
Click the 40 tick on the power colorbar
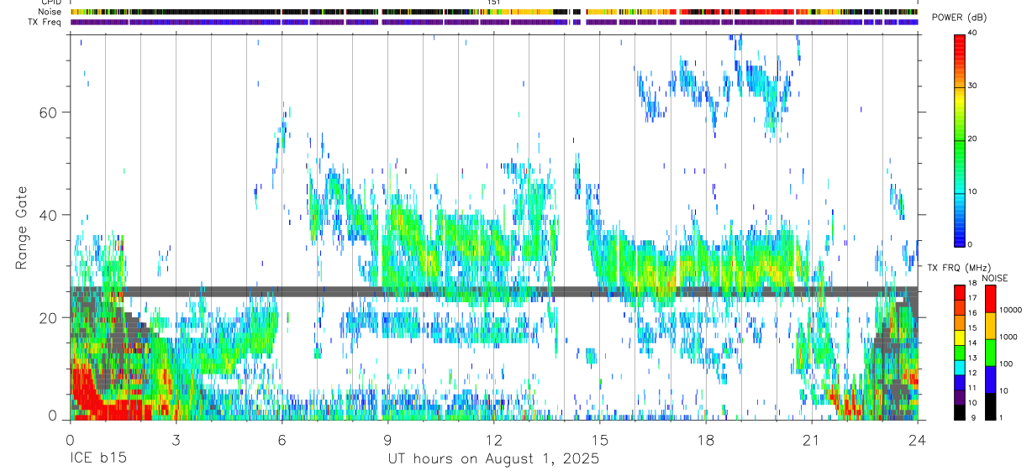point(973,33)
